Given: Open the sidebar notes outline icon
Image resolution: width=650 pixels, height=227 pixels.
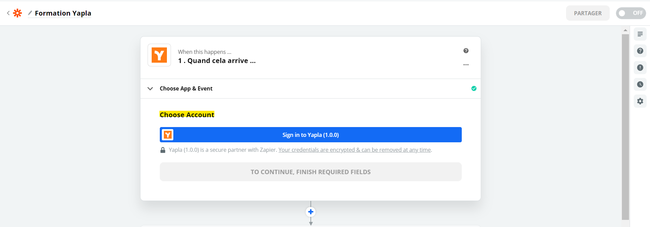Looking at the screenshot, I should [640, 34].
